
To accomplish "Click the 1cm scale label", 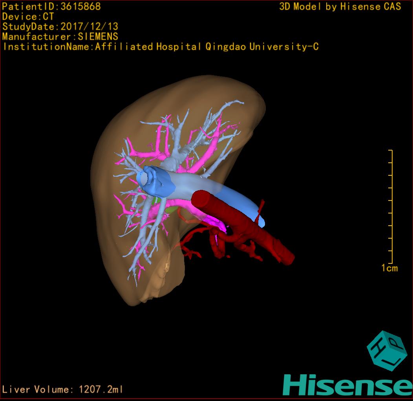I will coord(389,268).
